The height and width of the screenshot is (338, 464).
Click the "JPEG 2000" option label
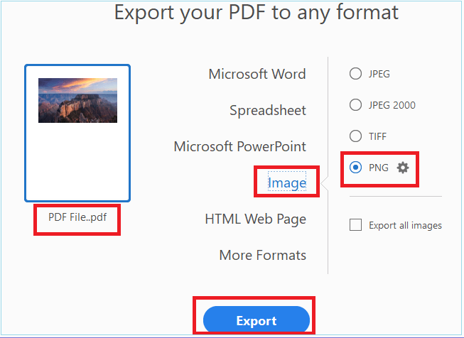392,105
